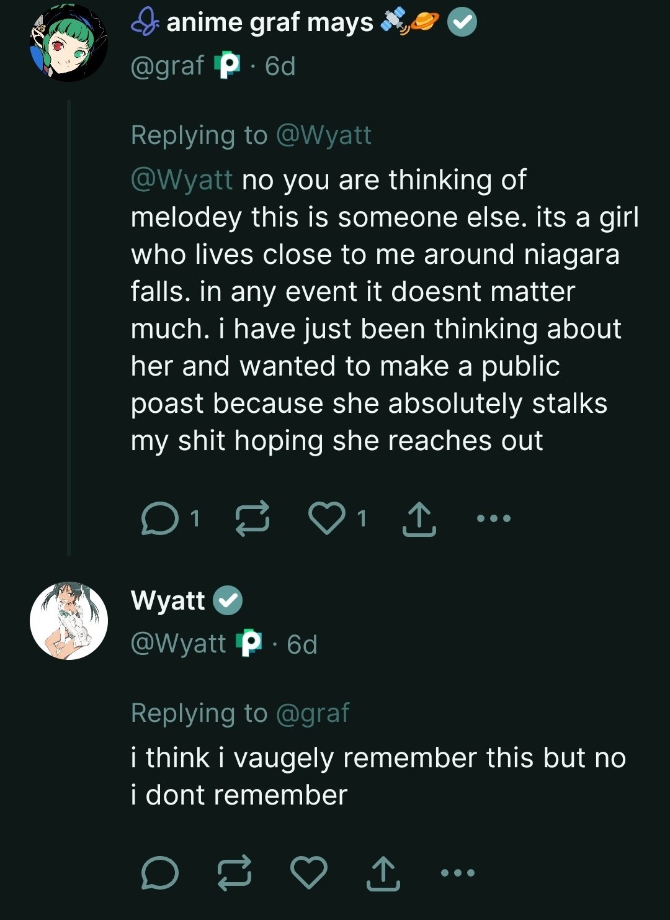Open @graf in 'Replying to' line

coord(312,713)
